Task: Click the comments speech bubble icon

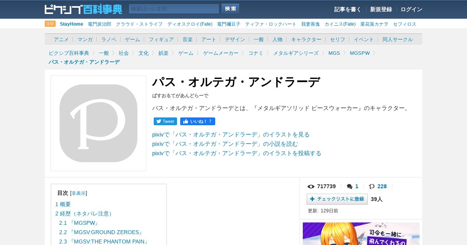Action: coord(350,187)
